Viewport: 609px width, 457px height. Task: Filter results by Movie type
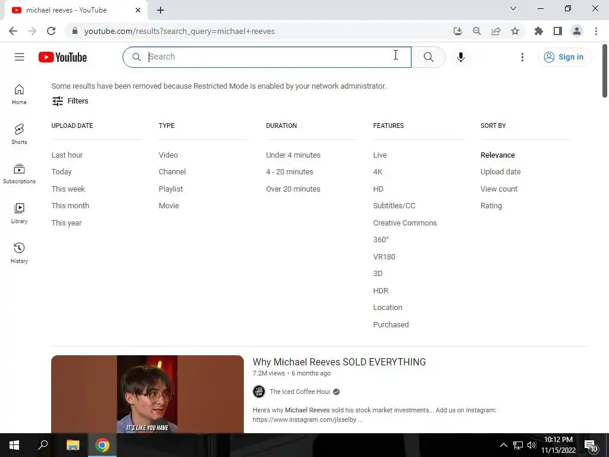pos(169,205)
